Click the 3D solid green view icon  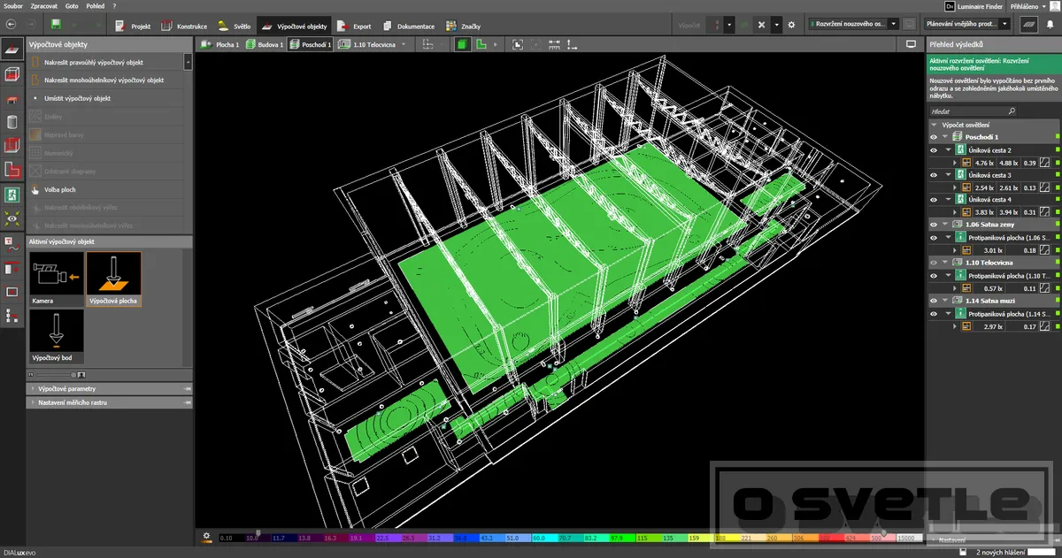[462, 44]
